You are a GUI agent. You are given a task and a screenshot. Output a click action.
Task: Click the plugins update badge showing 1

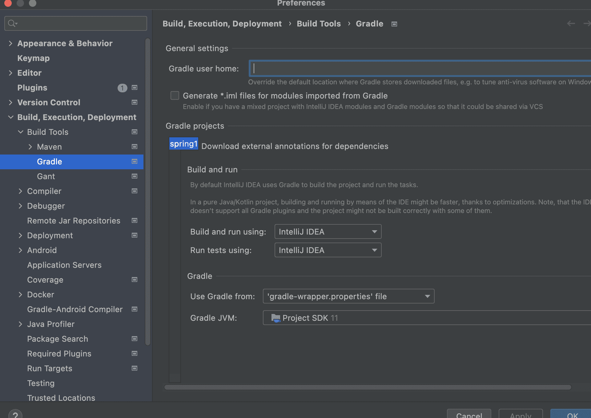coord(122,88)
